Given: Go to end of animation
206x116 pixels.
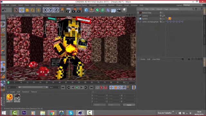Looking at the screenshot, I should (91, 87).
